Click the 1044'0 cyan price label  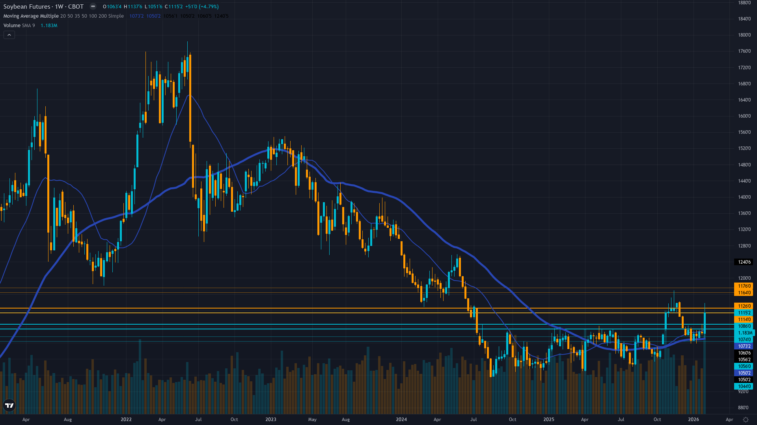(744, 386)
